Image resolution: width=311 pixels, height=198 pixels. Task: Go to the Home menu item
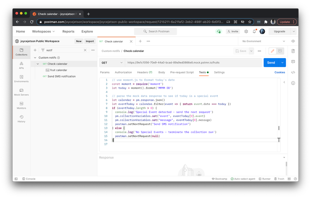point(21,31)
